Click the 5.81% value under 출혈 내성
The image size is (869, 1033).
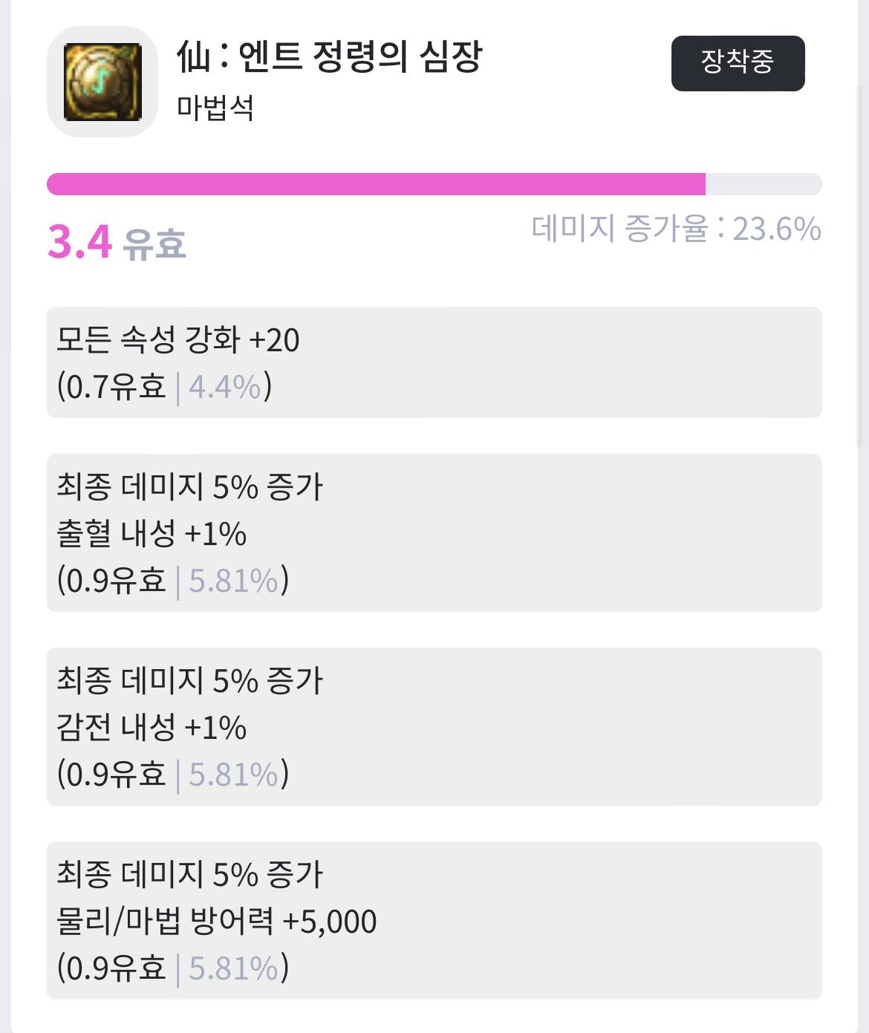click(x=233, y=581)
